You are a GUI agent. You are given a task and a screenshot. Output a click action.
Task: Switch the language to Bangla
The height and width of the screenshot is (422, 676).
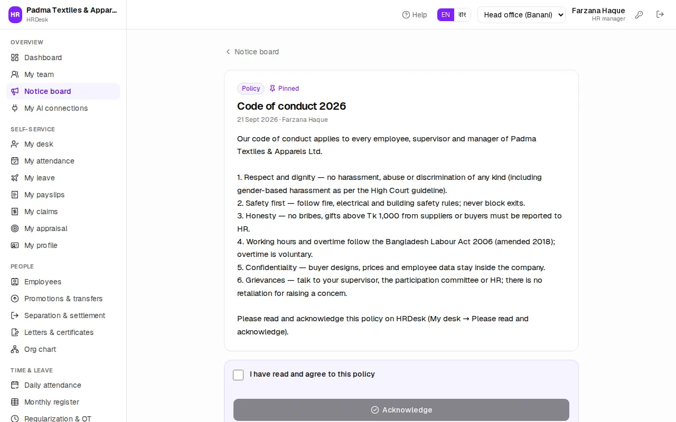pos(462,15)
